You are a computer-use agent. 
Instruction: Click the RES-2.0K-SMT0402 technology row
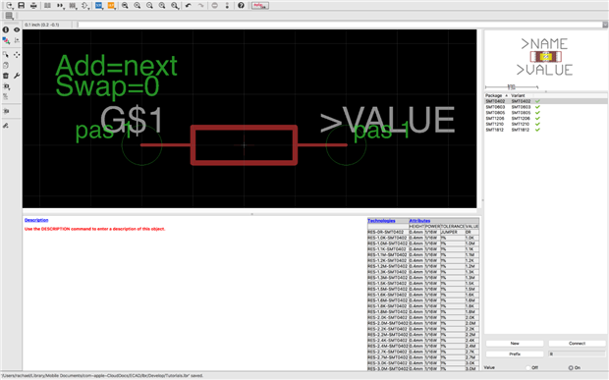(423, 317)
